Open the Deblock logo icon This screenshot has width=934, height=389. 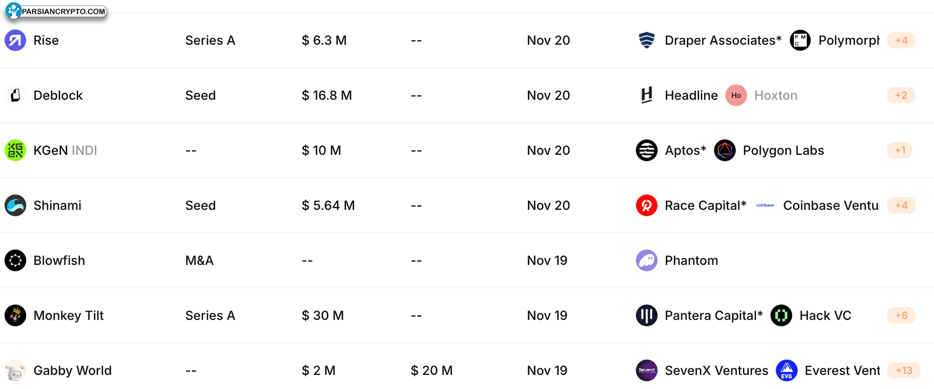coord(16,95)
